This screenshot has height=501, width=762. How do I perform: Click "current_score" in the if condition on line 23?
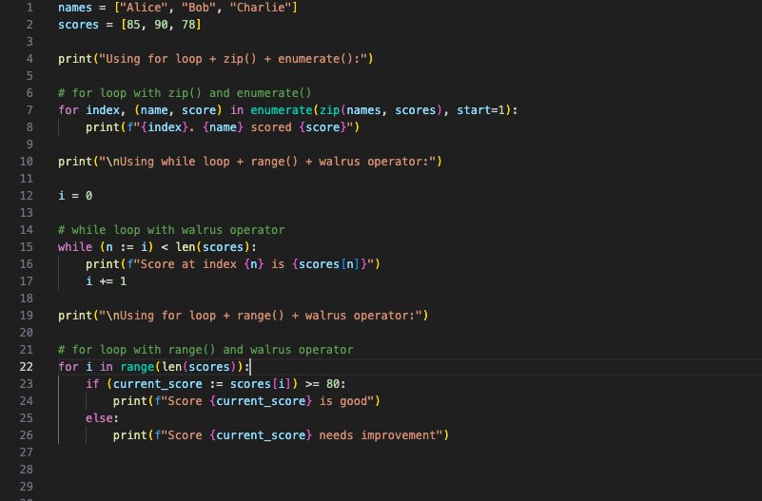coord(158,384)
